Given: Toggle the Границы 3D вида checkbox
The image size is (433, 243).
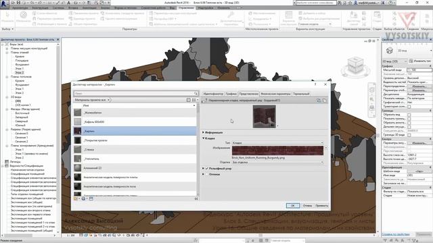Looking at the screenshot, I should [x=409, y=135].
